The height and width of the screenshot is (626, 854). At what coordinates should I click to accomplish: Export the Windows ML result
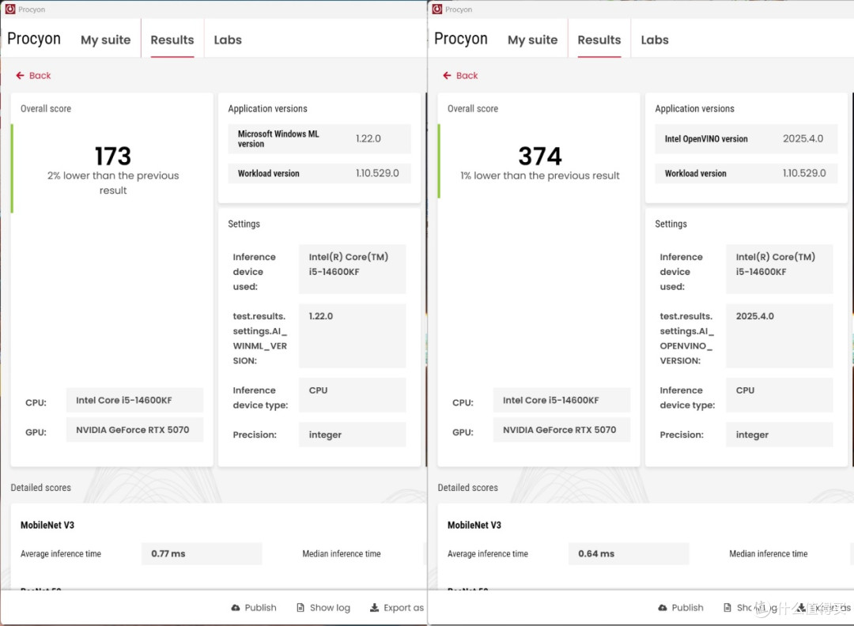coord(397,608)
